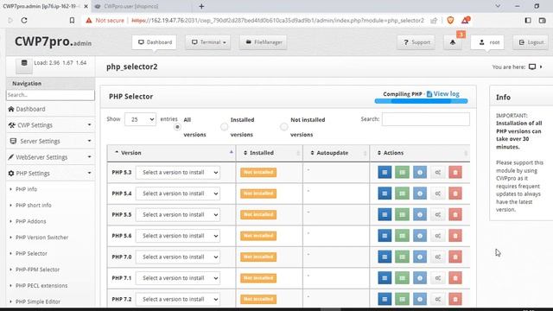Click the blue list icon for PHP 7.2
This screenshot has height=311, width=553.
click(x=385, y=300)
